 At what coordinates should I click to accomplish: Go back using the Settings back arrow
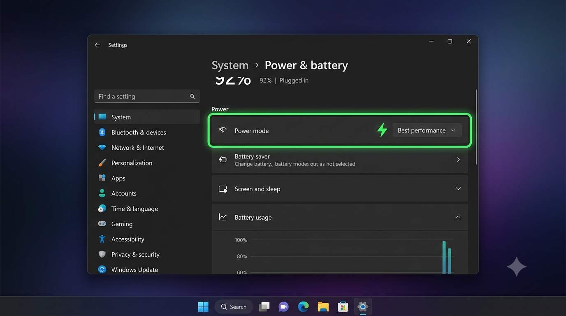[x=97, y=45]
